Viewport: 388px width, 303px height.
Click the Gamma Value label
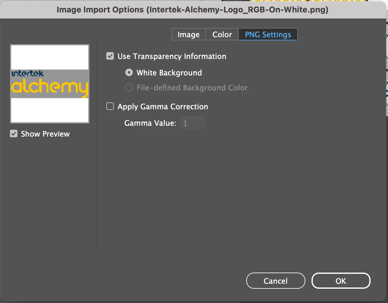point(150,123)
